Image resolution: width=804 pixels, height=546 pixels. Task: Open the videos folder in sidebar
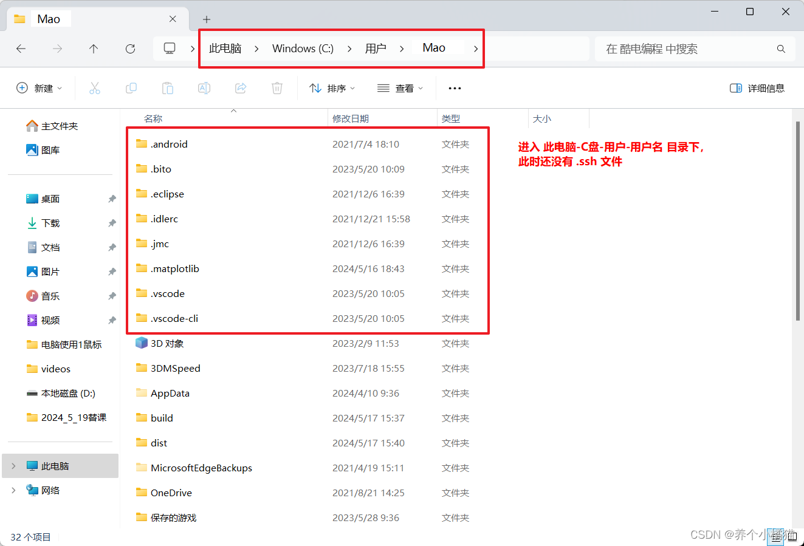click(x=49, y=369)
